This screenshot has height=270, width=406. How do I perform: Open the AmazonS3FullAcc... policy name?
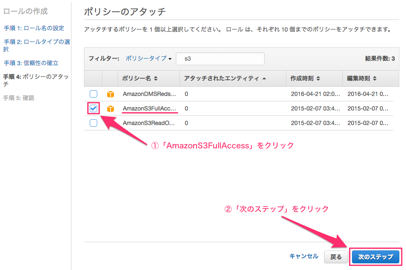149,108
